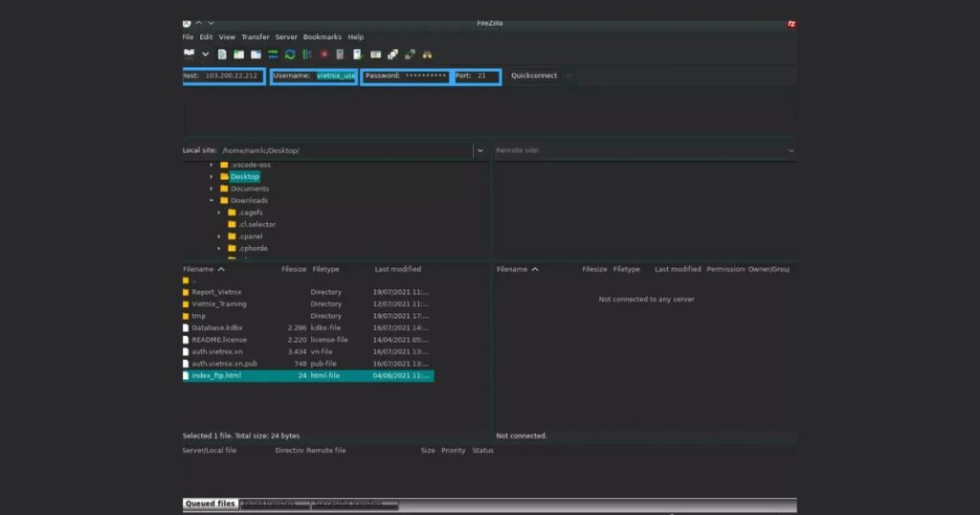Viewport: 980px width, 515px height.
Task: Toggle synchronized browsing icon
Action: [410, 55]
